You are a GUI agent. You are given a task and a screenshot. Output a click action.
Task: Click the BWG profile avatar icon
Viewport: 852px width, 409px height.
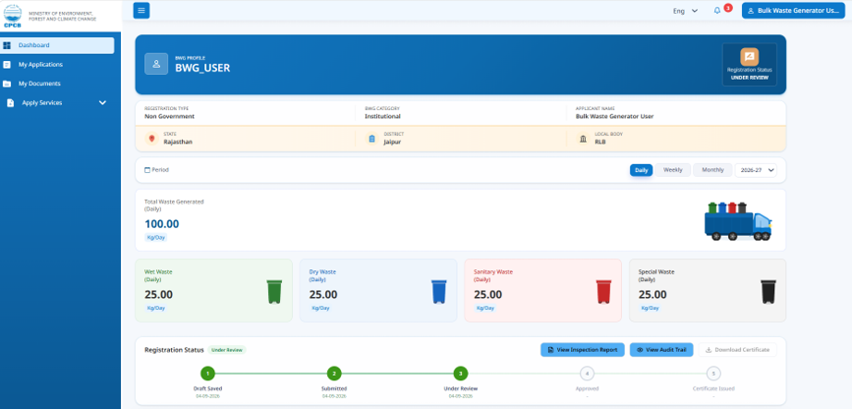[156, 64]
